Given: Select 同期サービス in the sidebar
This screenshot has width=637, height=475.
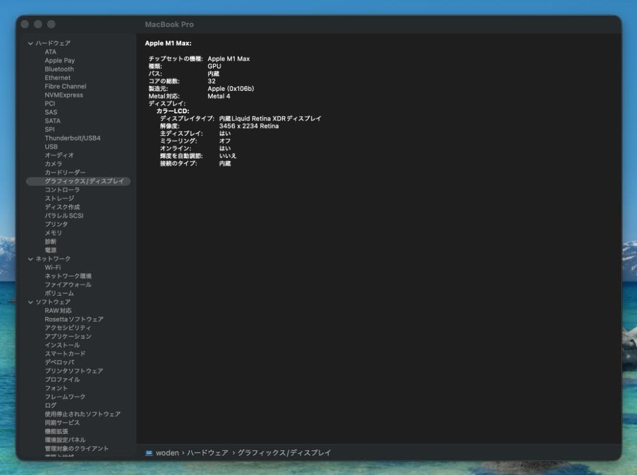Looking at the screenshot, I should coord(62,423).
